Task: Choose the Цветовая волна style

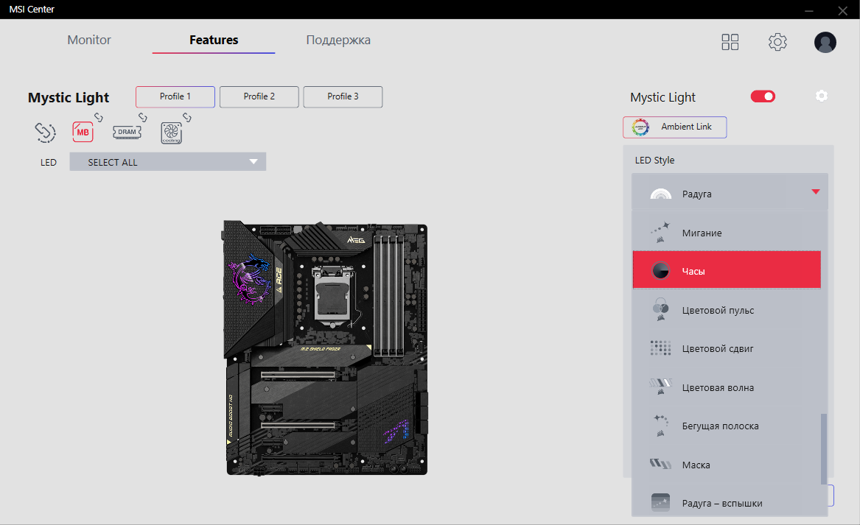Action: 727,387
